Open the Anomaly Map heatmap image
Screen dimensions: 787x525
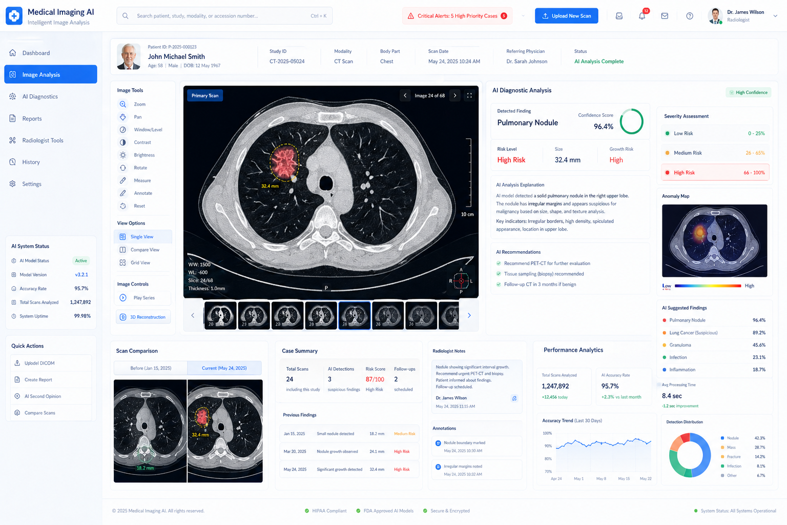click(714, 241)
